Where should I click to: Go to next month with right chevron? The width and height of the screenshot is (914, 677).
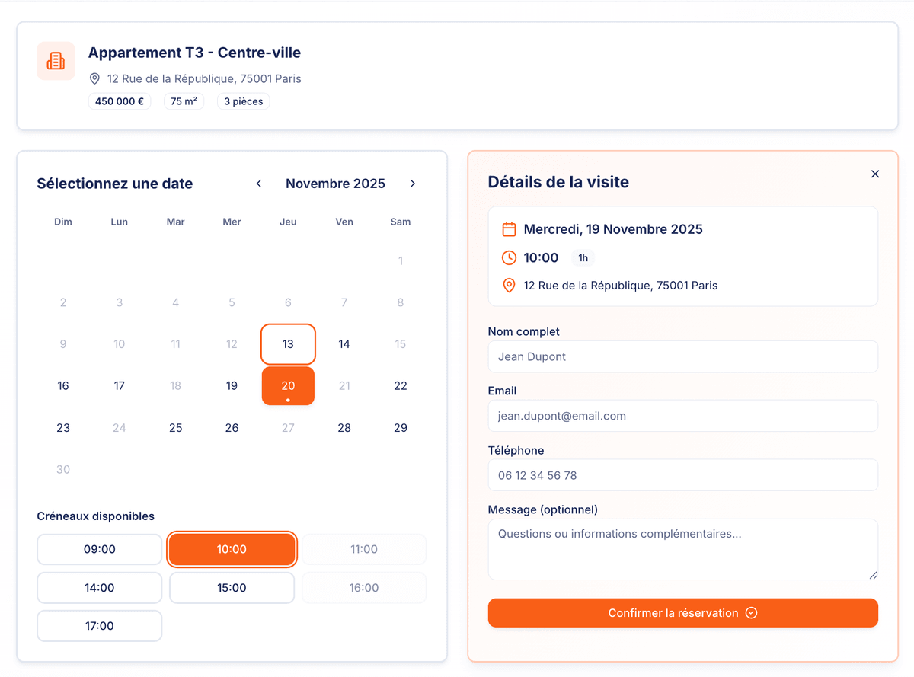[413, 184]
